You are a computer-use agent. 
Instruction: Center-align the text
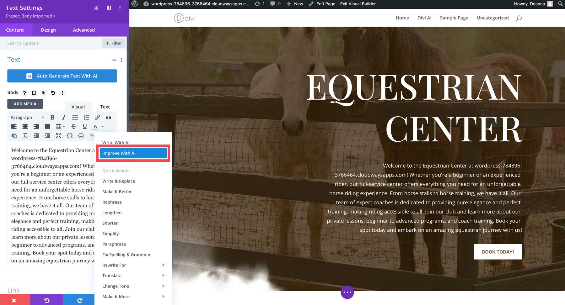coord(25,127)
